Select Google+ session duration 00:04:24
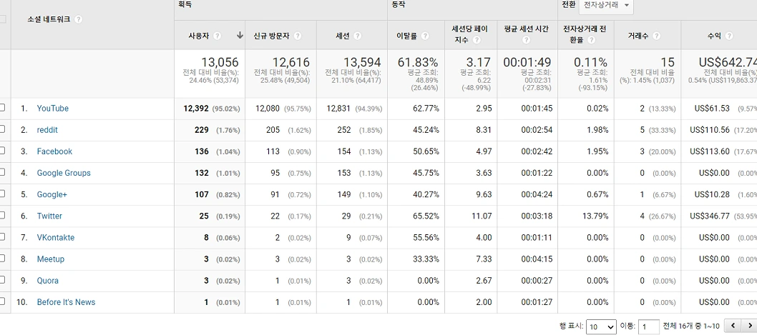Viewport: 757px width, 335px height. click(x=537, y=195)
